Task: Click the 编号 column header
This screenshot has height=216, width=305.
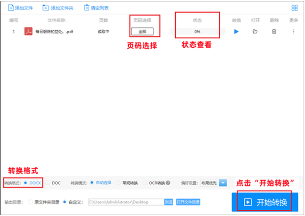Action: tap(13, 20)
